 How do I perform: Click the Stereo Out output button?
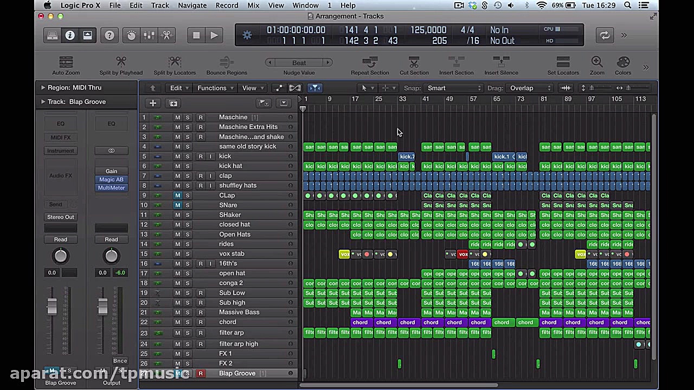pyautogui.click(x=61, y=217)
